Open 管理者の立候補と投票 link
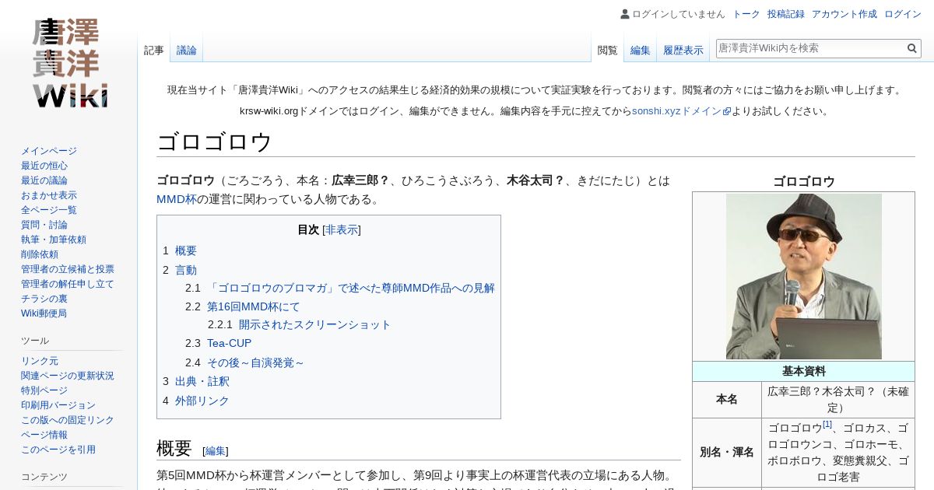 [68, 269]
